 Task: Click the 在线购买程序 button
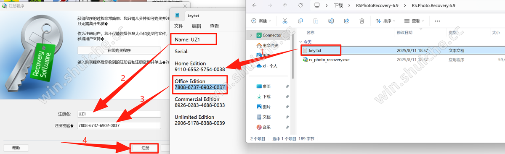(x=119, y=50)
